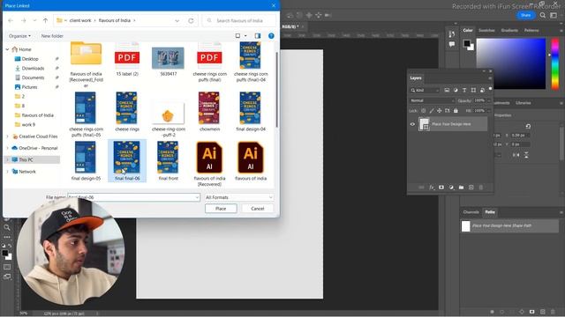Open the Layers panel menu icon
This screenshot has width=565, height=317.
coord(490,78)
